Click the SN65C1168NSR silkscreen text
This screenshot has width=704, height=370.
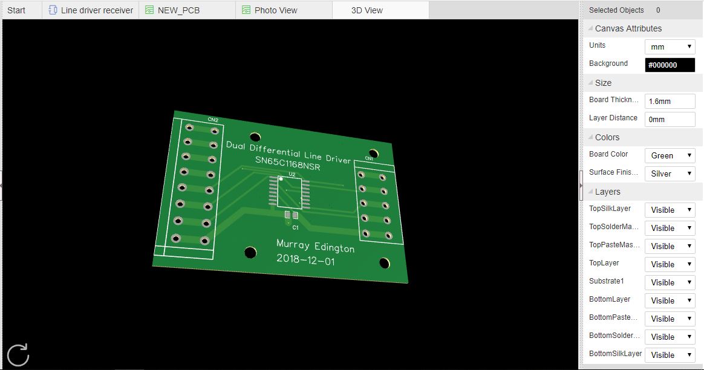click(x=288, y=163)
